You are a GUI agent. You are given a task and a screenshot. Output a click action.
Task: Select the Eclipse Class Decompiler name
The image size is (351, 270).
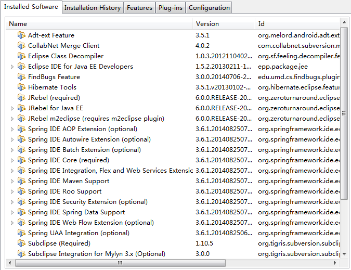[66, 56]
